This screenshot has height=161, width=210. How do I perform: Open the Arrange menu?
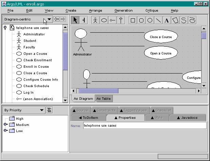(95, 11)
